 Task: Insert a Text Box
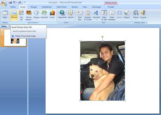80,13
